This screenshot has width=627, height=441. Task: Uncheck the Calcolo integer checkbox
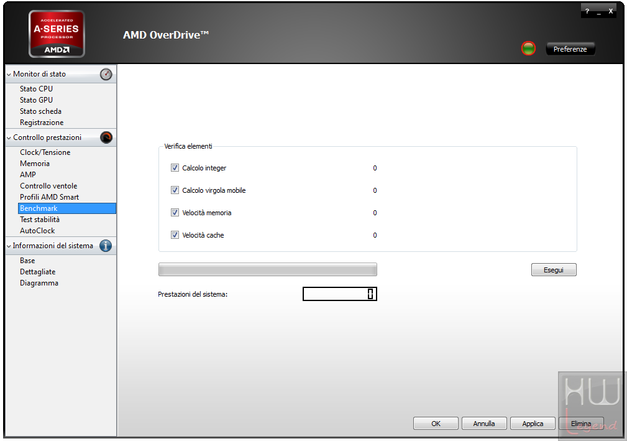click(x=175, y=168)
